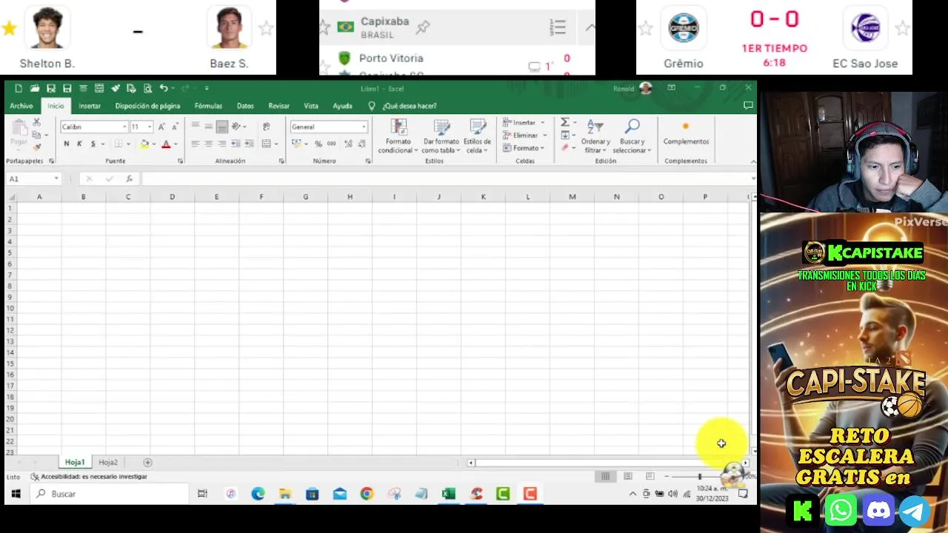Click the Font Color red swatch button
948x533 pixels.
click(x=166, y=144)
